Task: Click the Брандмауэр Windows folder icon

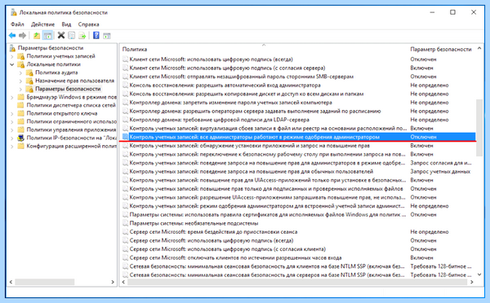Action: coord(21,97)
